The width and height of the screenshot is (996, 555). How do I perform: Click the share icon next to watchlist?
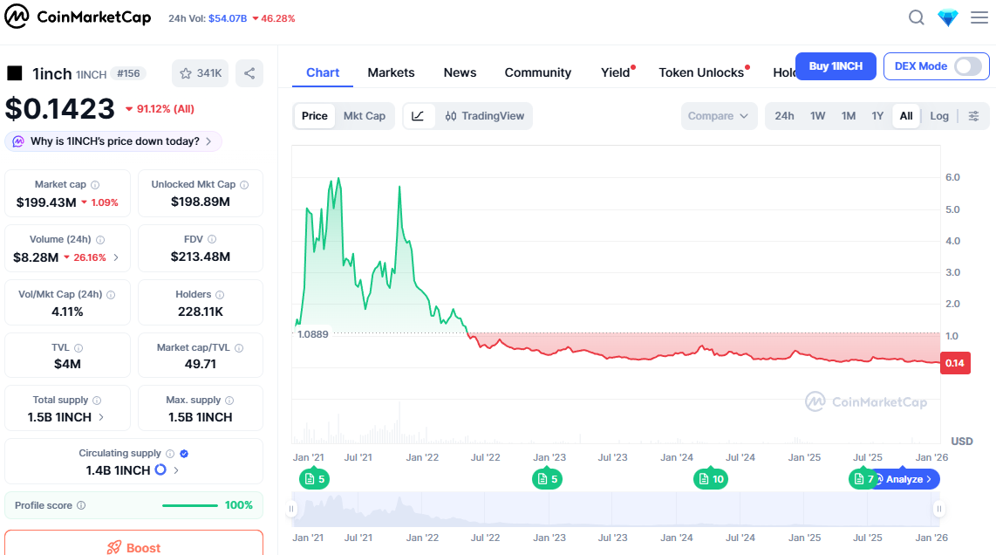click(249, 73)
